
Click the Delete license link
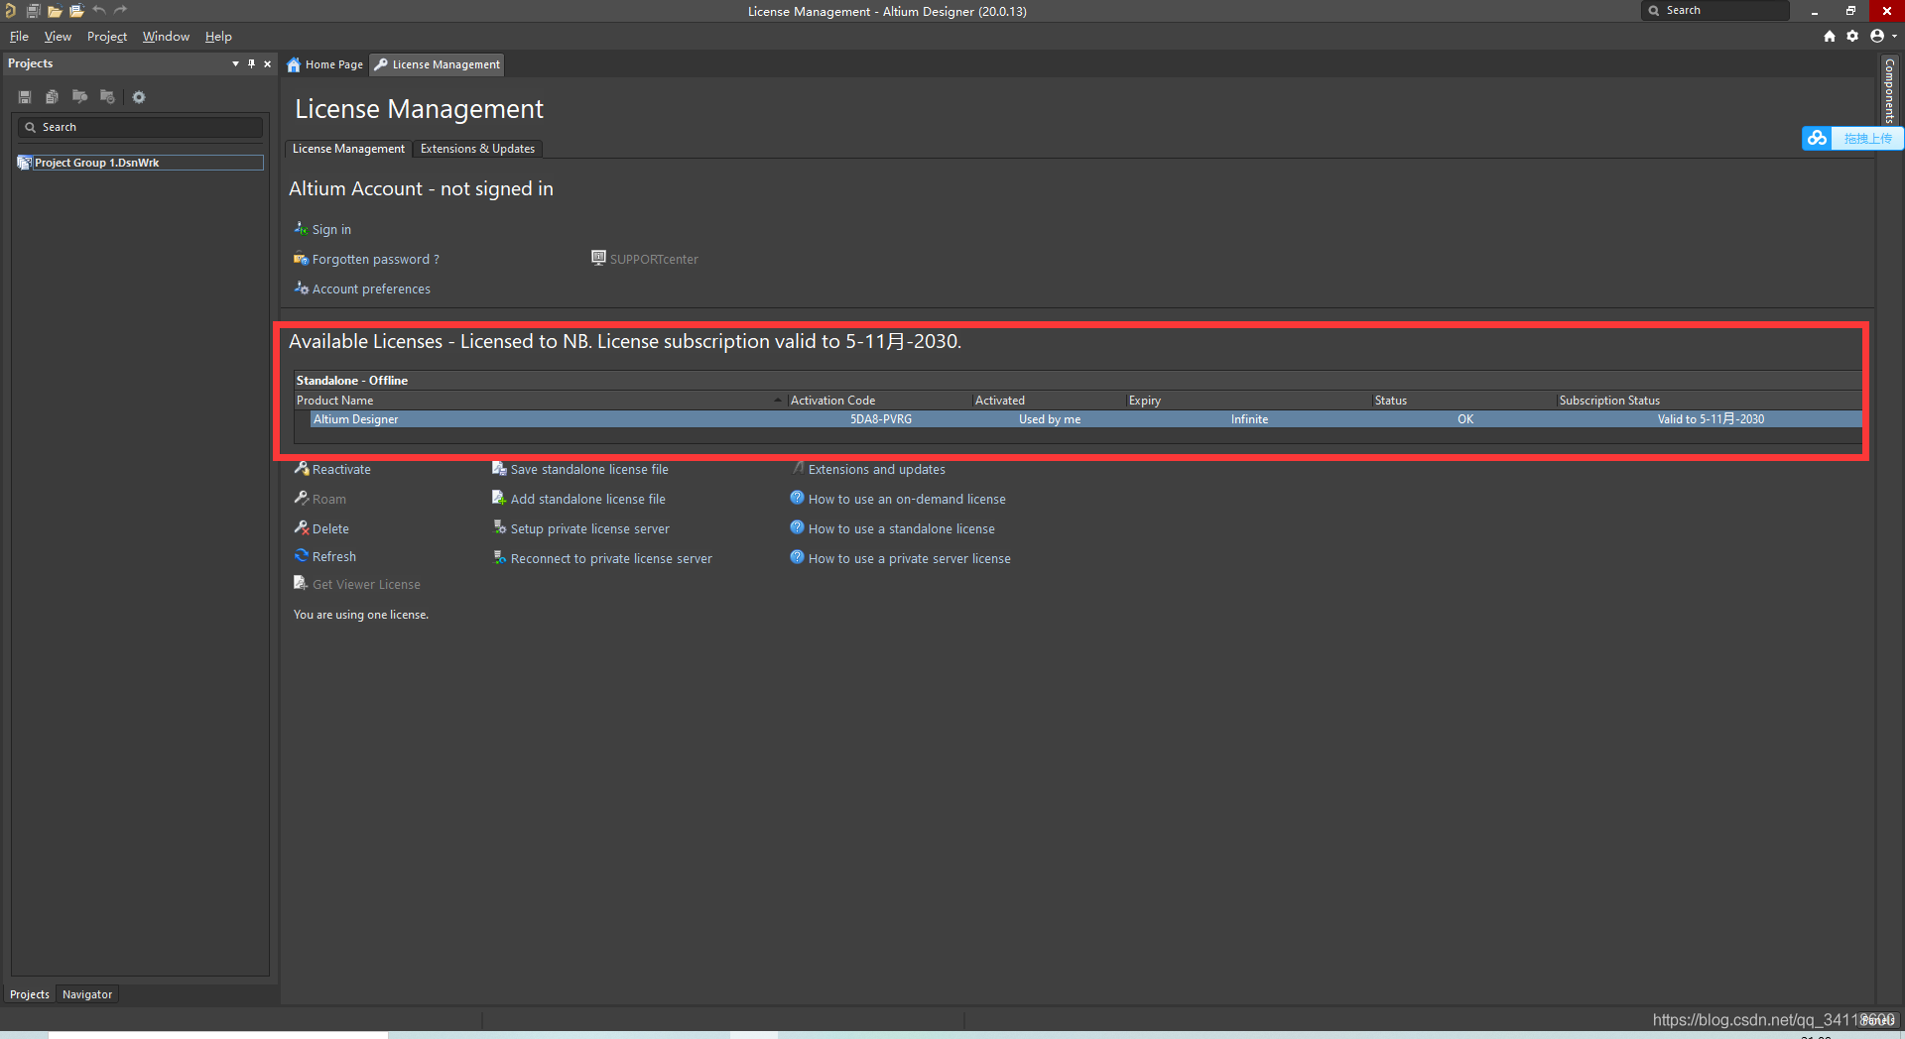click(330, 529)
